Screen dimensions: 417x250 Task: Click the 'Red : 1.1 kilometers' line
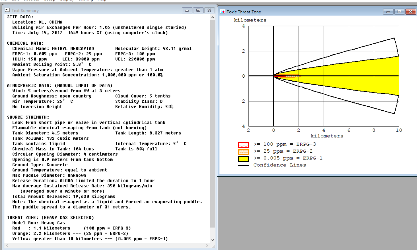[x=72, y=228]
